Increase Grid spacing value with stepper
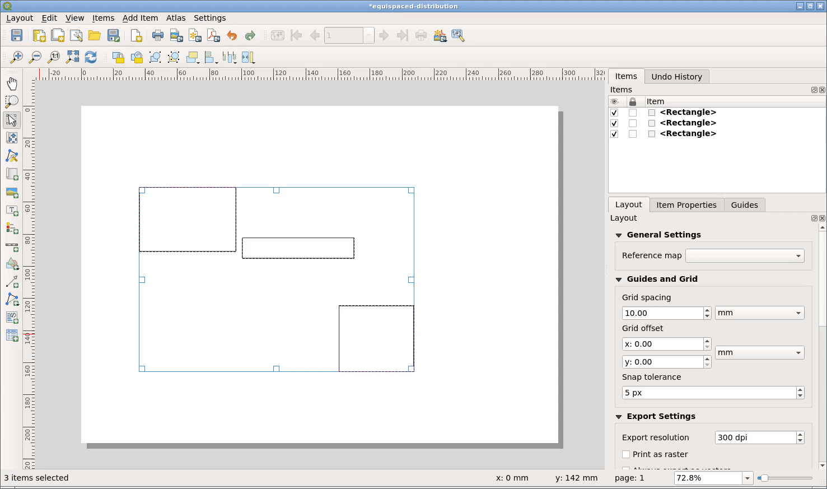This screenshot has width=827, height=489. point(707,310)
